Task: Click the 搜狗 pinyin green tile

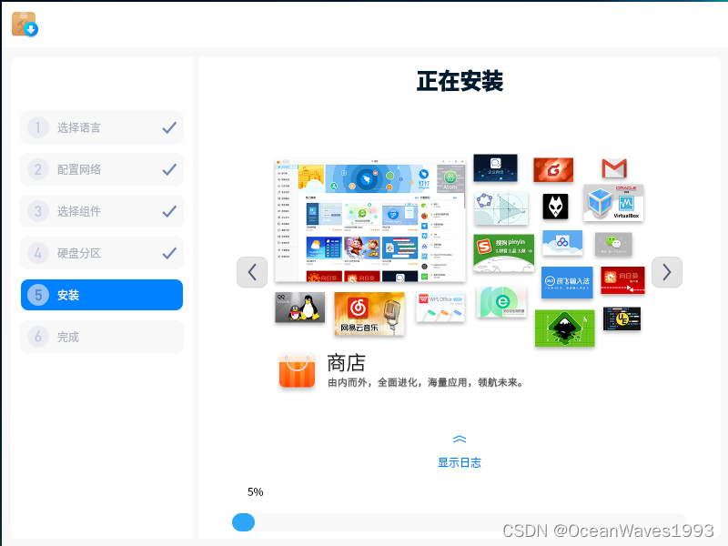Action: pyautogui.click(x=504, y=253)
